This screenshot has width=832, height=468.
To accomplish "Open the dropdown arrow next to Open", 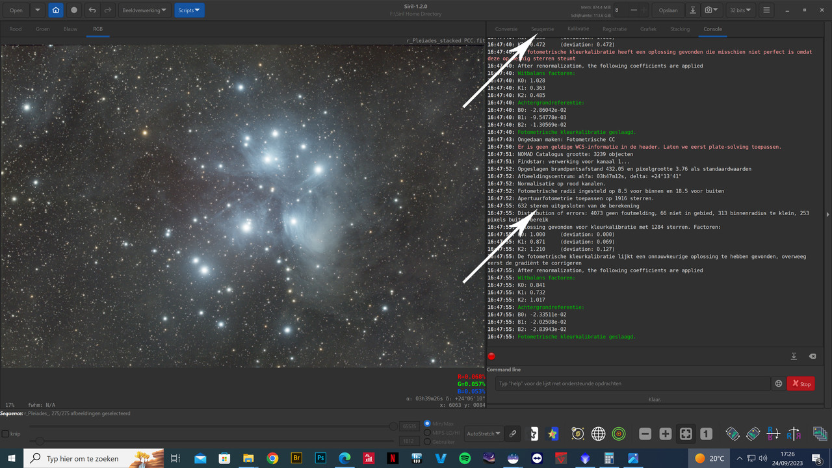I will [x=37, y=10].
